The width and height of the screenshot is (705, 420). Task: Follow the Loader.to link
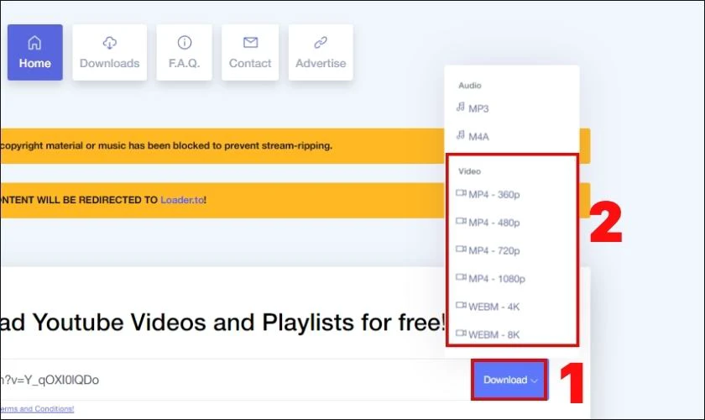click(182, 200)
